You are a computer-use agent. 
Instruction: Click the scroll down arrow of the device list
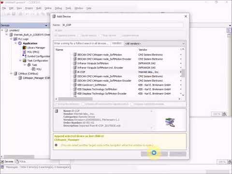183,95
